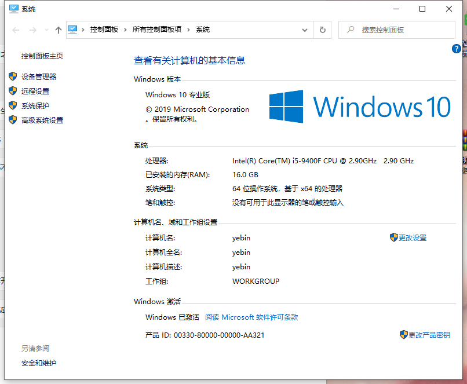Click the Windows 10 logo image
The height and width of the screenshot is (384, 467).
coord(359,106)
